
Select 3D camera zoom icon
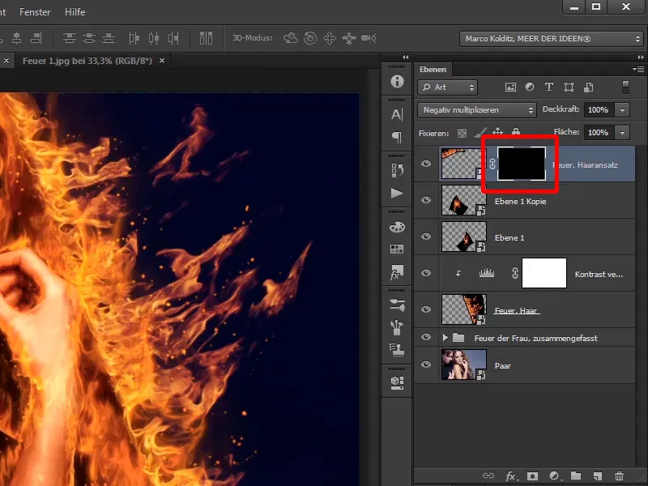(369, 38)
